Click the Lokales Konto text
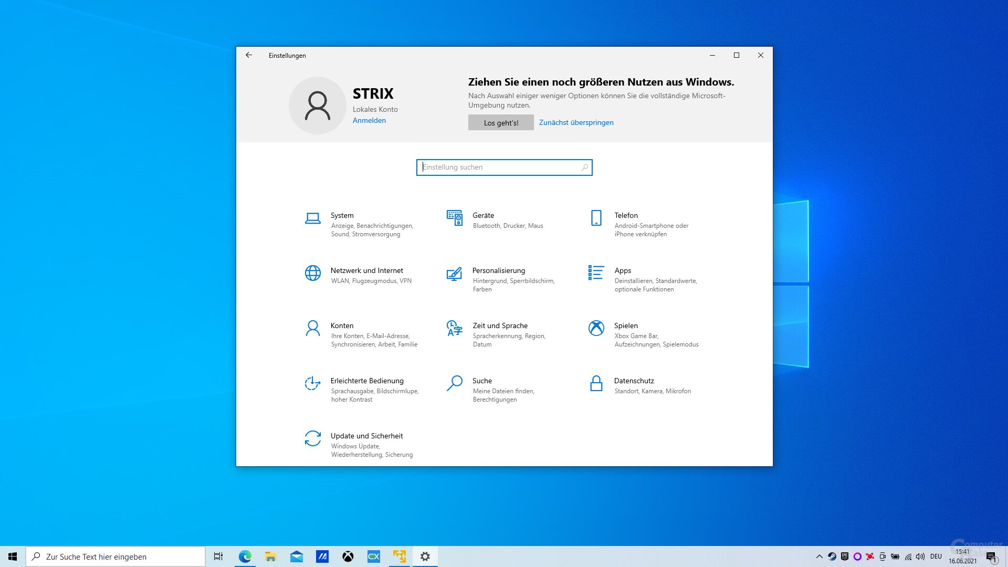This screenshot has width=1008, height=567. coord(375,109)
